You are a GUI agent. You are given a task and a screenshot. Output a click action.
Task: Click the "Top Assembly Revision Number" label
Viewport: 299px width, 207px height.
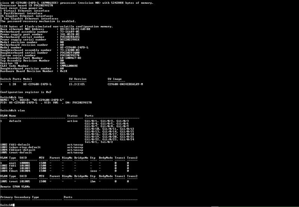[25, 61]
